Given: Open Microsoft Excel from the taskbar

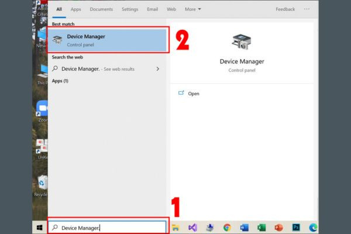Looking at the screenshot, I should coord(261,228).
